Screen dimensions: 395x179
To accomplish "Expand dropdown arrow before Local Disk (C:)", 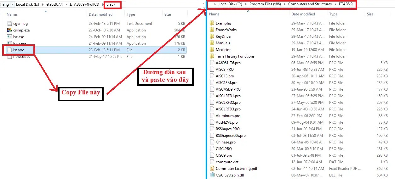I will tap(215, 4).
